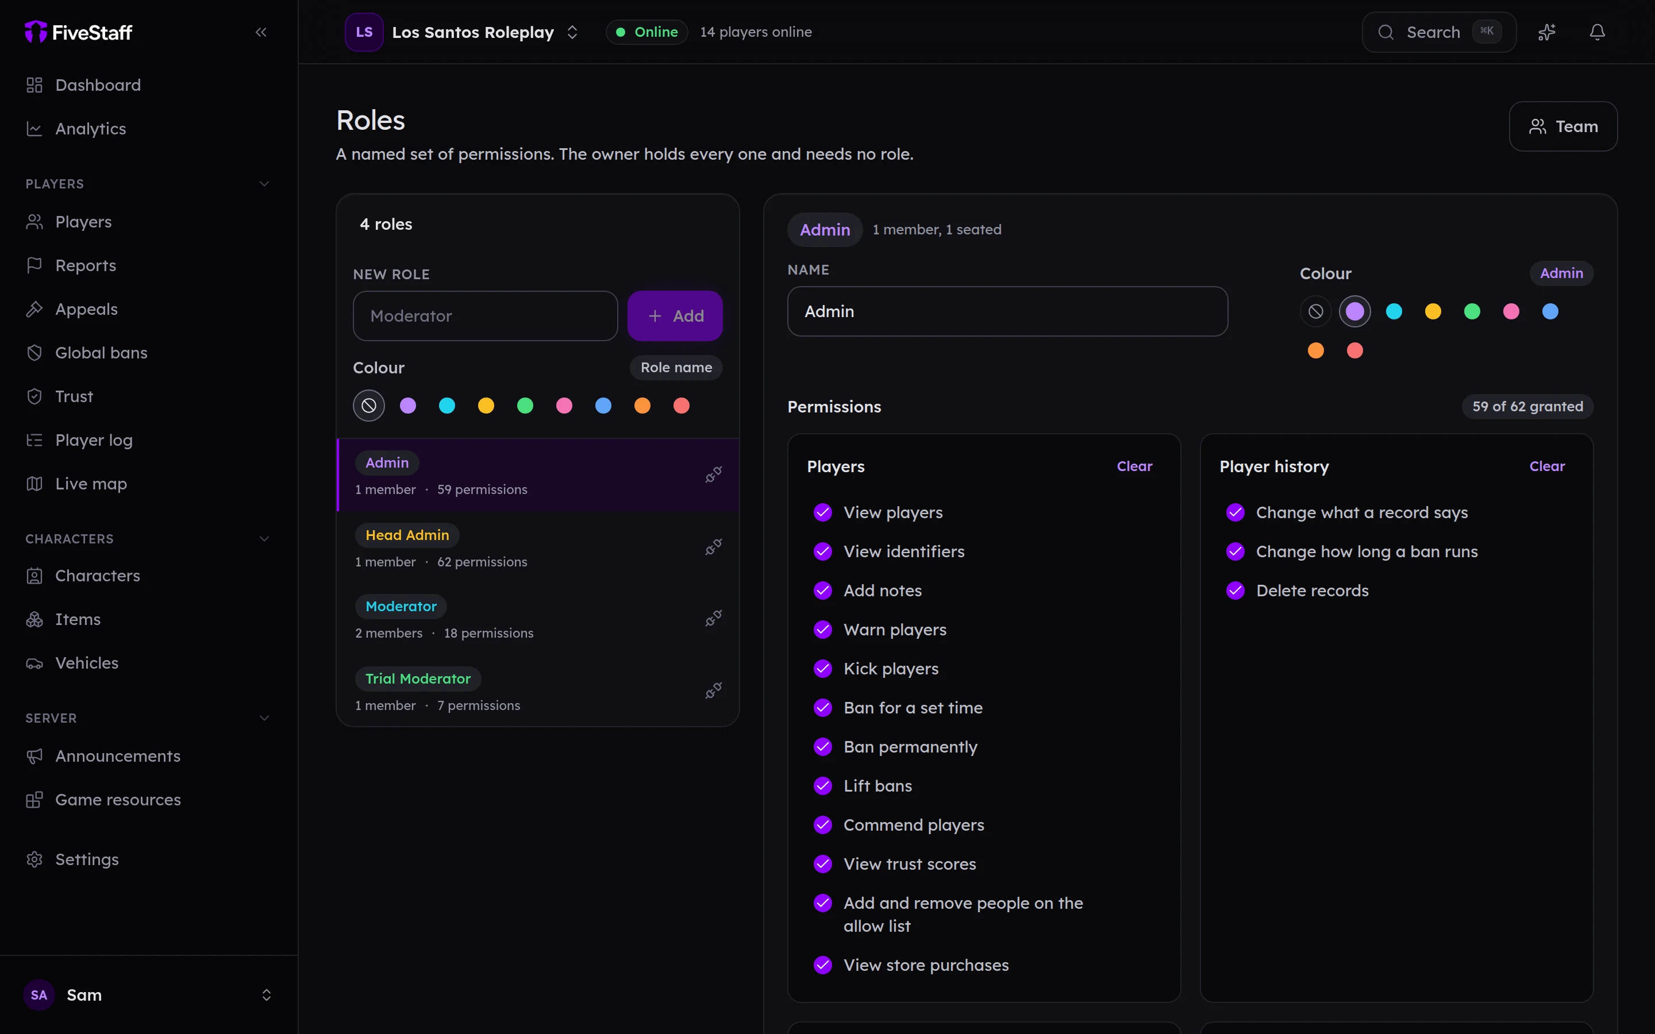The image size is (1655, 1034).
Task: Click the Settings gear icon in sidebar
Action: click(x=34, y=859)
